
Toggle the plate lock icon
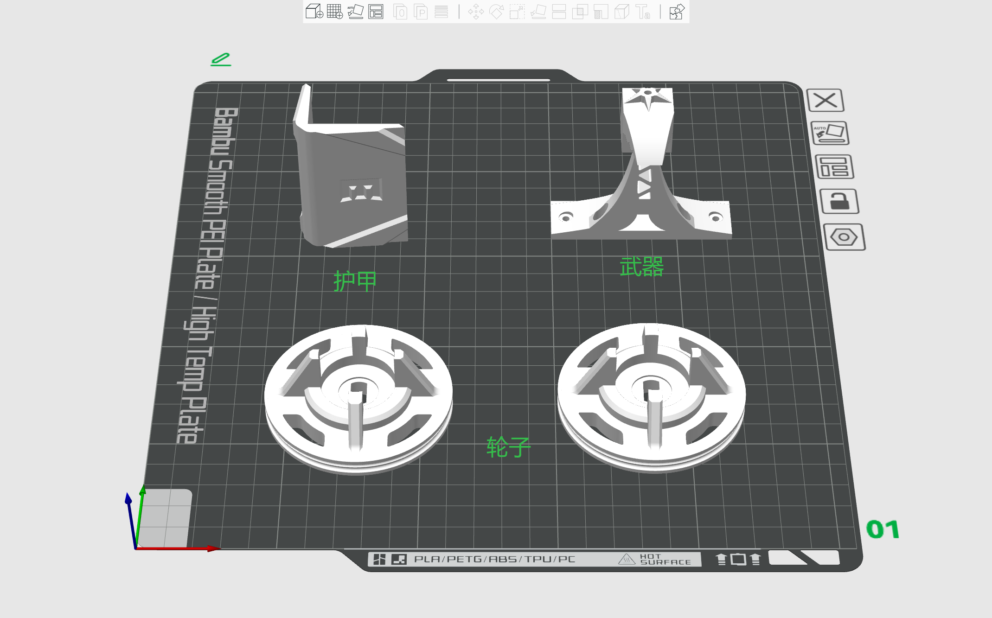click(x=839, y=202)
